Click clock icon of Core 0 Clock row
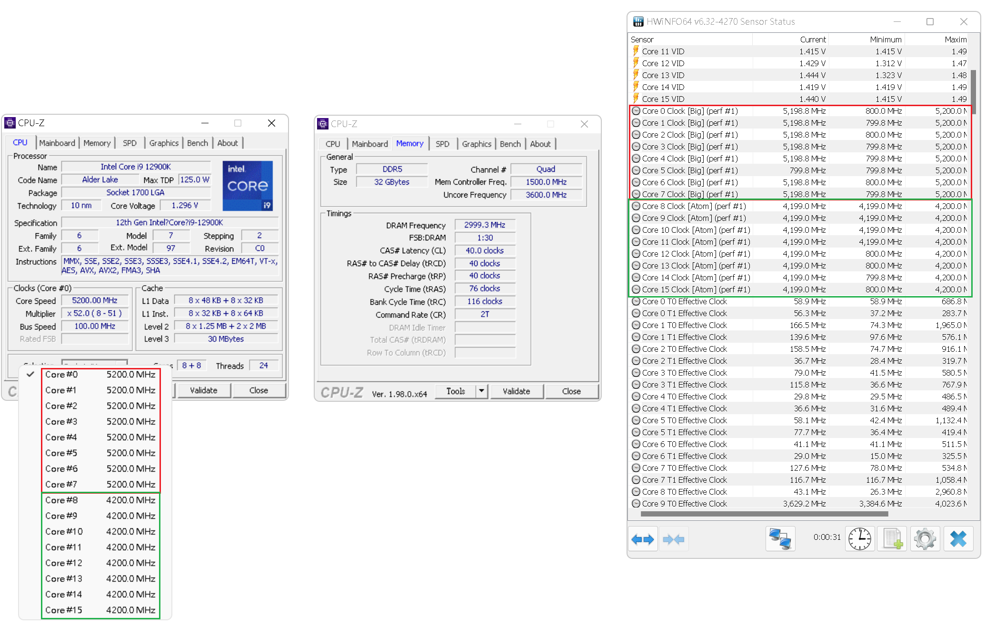Image resolution: width=986 pixels, height=626 pixels. 636,111
